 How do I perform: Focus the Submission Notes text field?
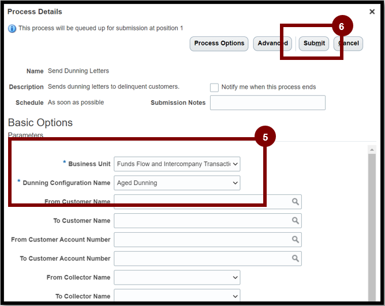coord(268,103)
